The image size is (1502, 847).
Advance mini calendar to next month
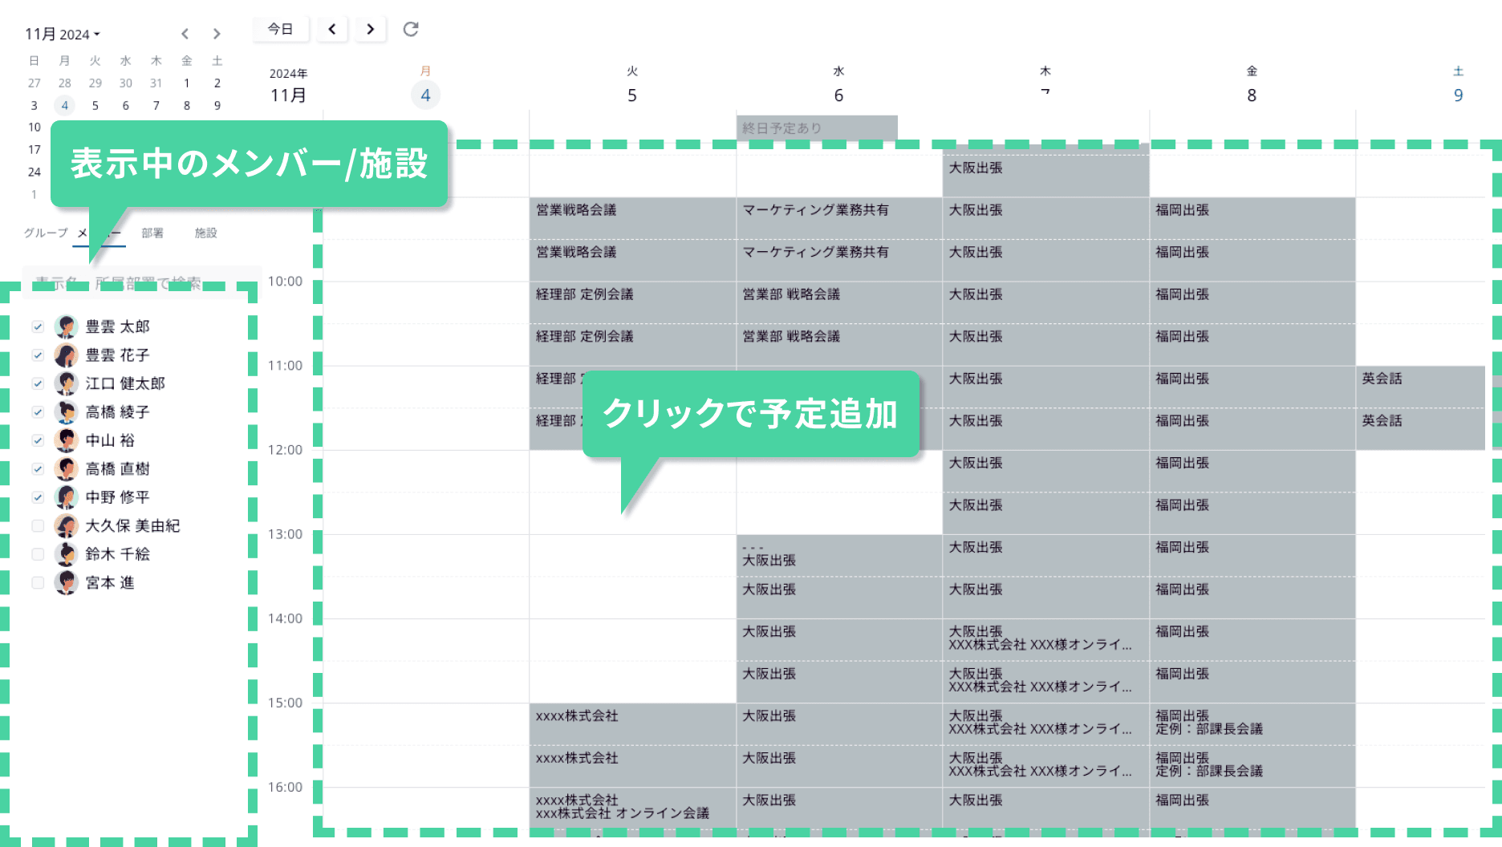[x=217, y=34]
